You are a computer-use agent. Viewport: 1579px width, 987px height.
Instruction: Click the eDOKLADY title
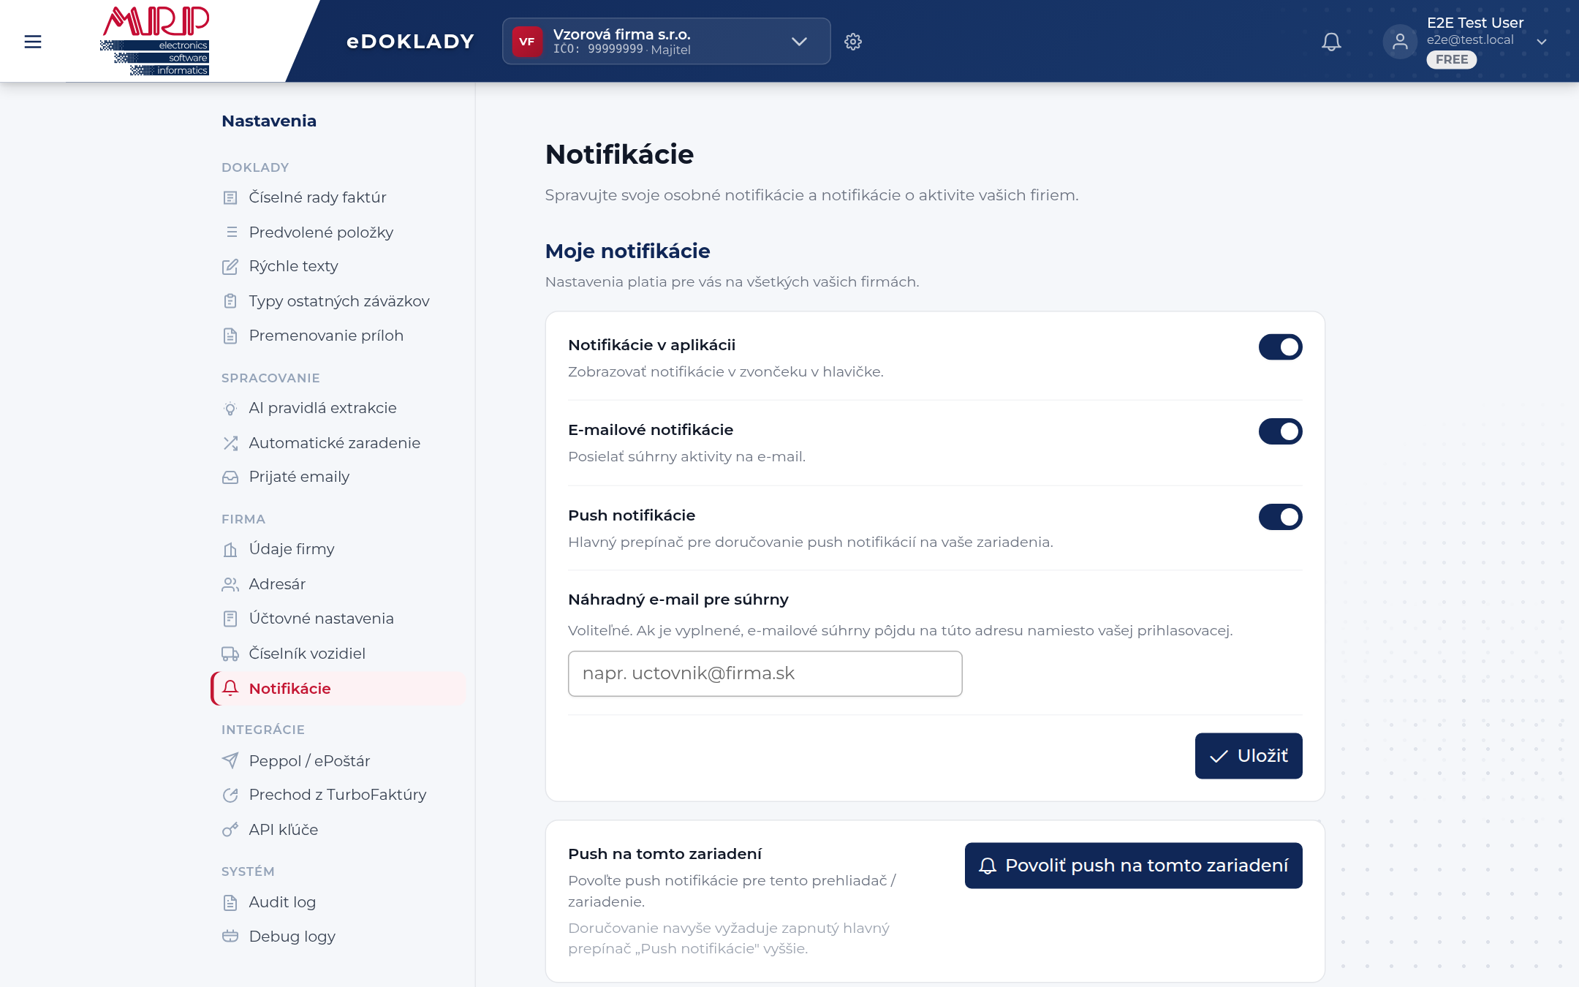[410, 42]
